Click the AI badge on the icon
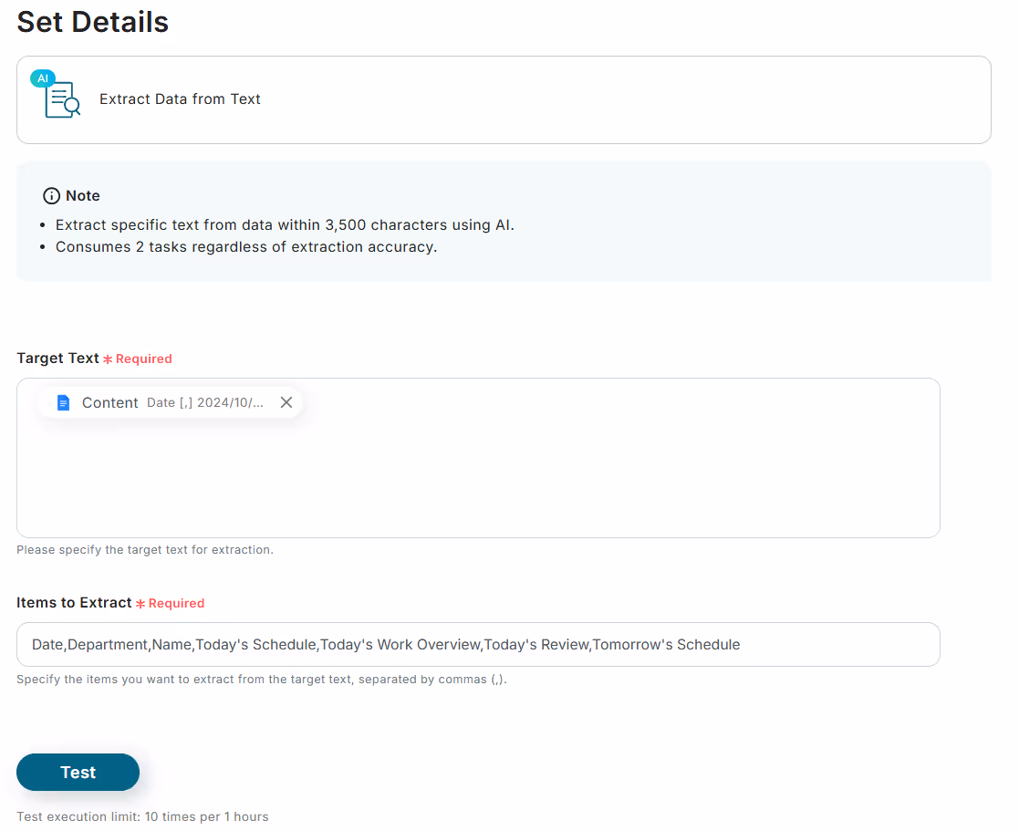 (43, 78)
